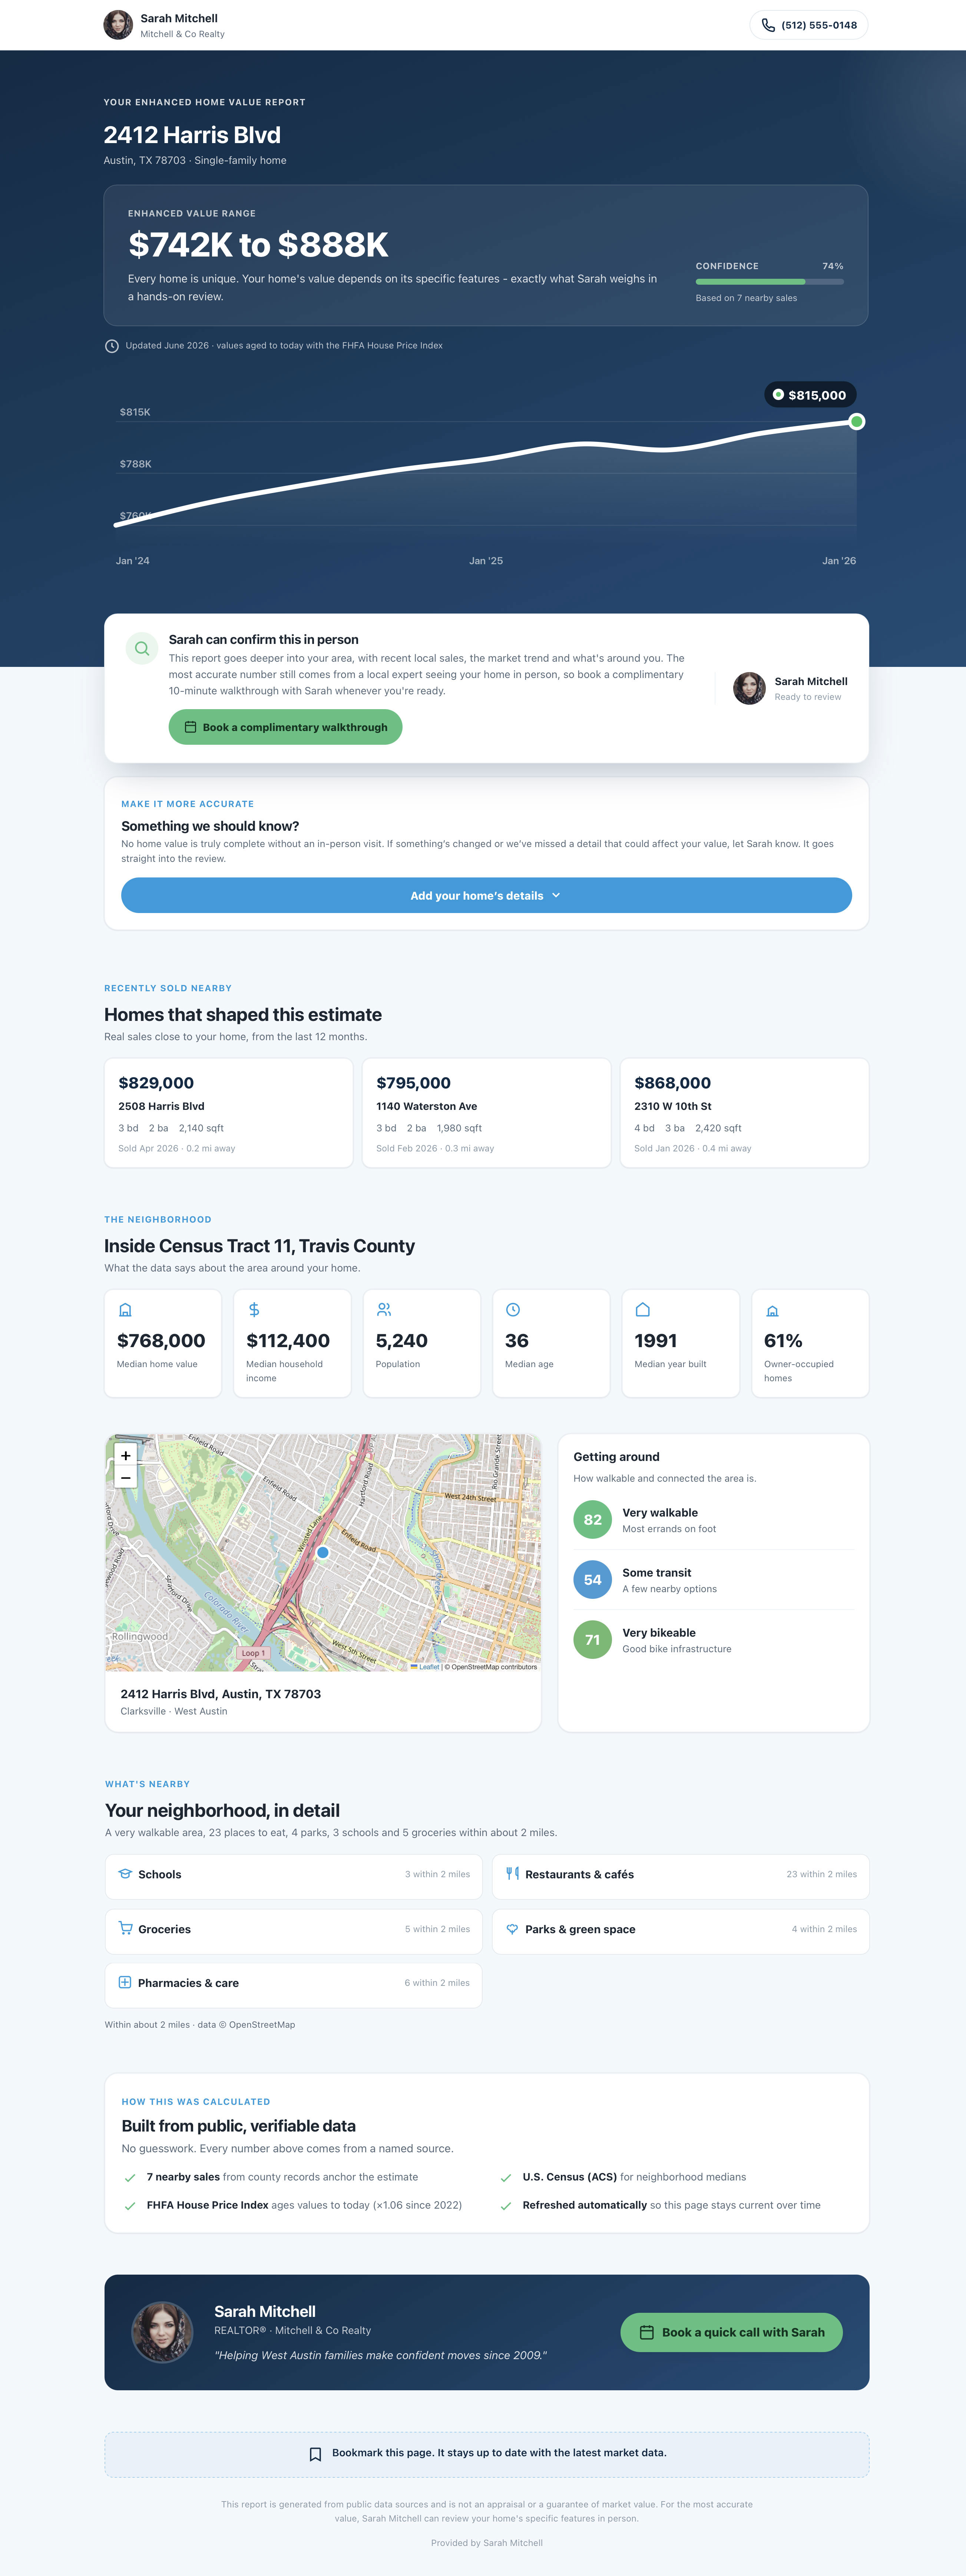
Task: Click the 'Based on 7 nearby sales' note
Action: pyautogui.click(x=746, y=298)
